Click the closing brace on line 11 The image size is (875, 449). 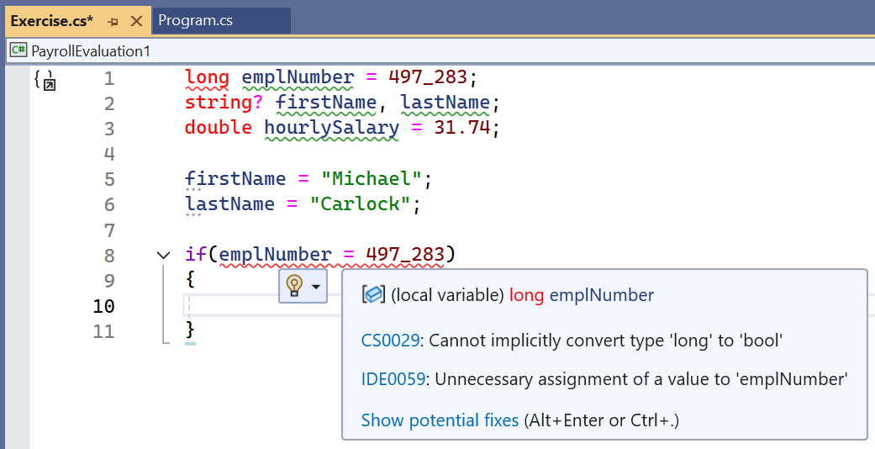190,330
